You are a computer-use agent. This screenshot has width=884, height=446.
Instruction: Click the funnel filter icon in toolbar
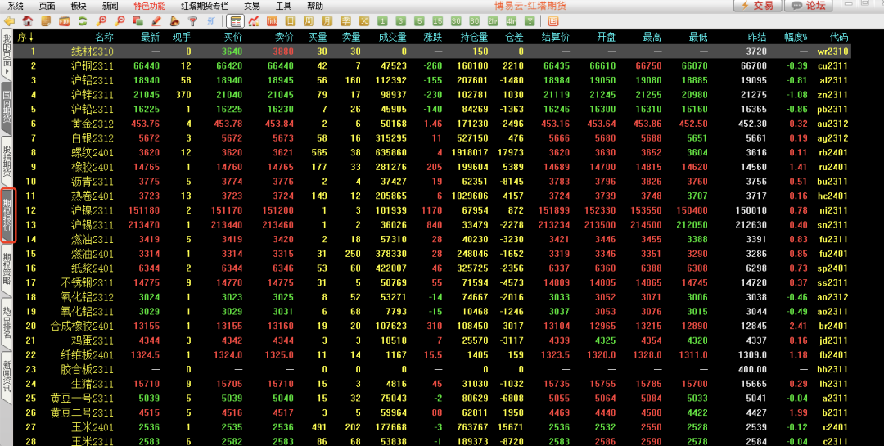click(x=192, y=20)
